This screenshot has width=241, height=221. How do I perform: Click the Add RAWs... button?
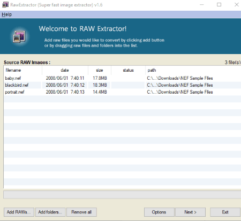tap(19, 212)
